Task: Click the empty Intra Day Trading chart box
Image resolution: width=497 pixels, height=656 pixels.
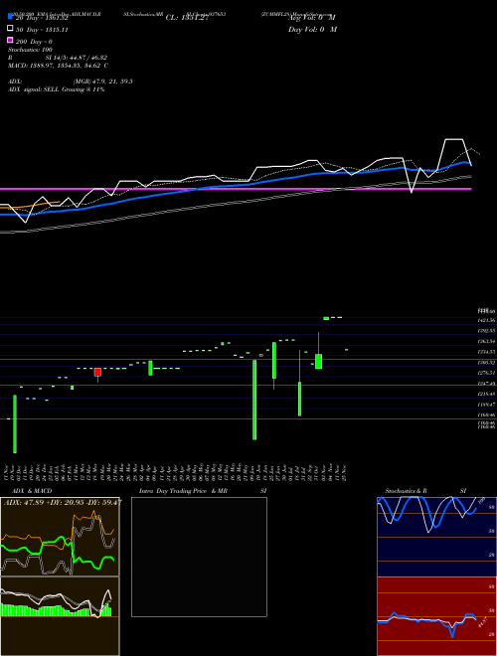Action: click(x=199, y=557)
